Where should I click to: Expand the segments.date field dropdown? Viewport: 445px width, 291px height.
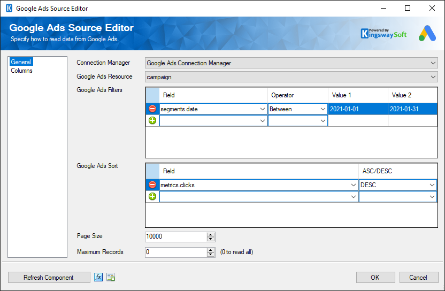click(x=263, y=109)
